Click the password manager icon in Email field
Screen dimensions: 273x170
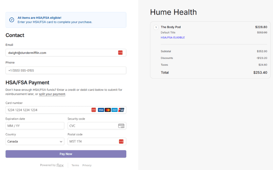coord(120,53)
